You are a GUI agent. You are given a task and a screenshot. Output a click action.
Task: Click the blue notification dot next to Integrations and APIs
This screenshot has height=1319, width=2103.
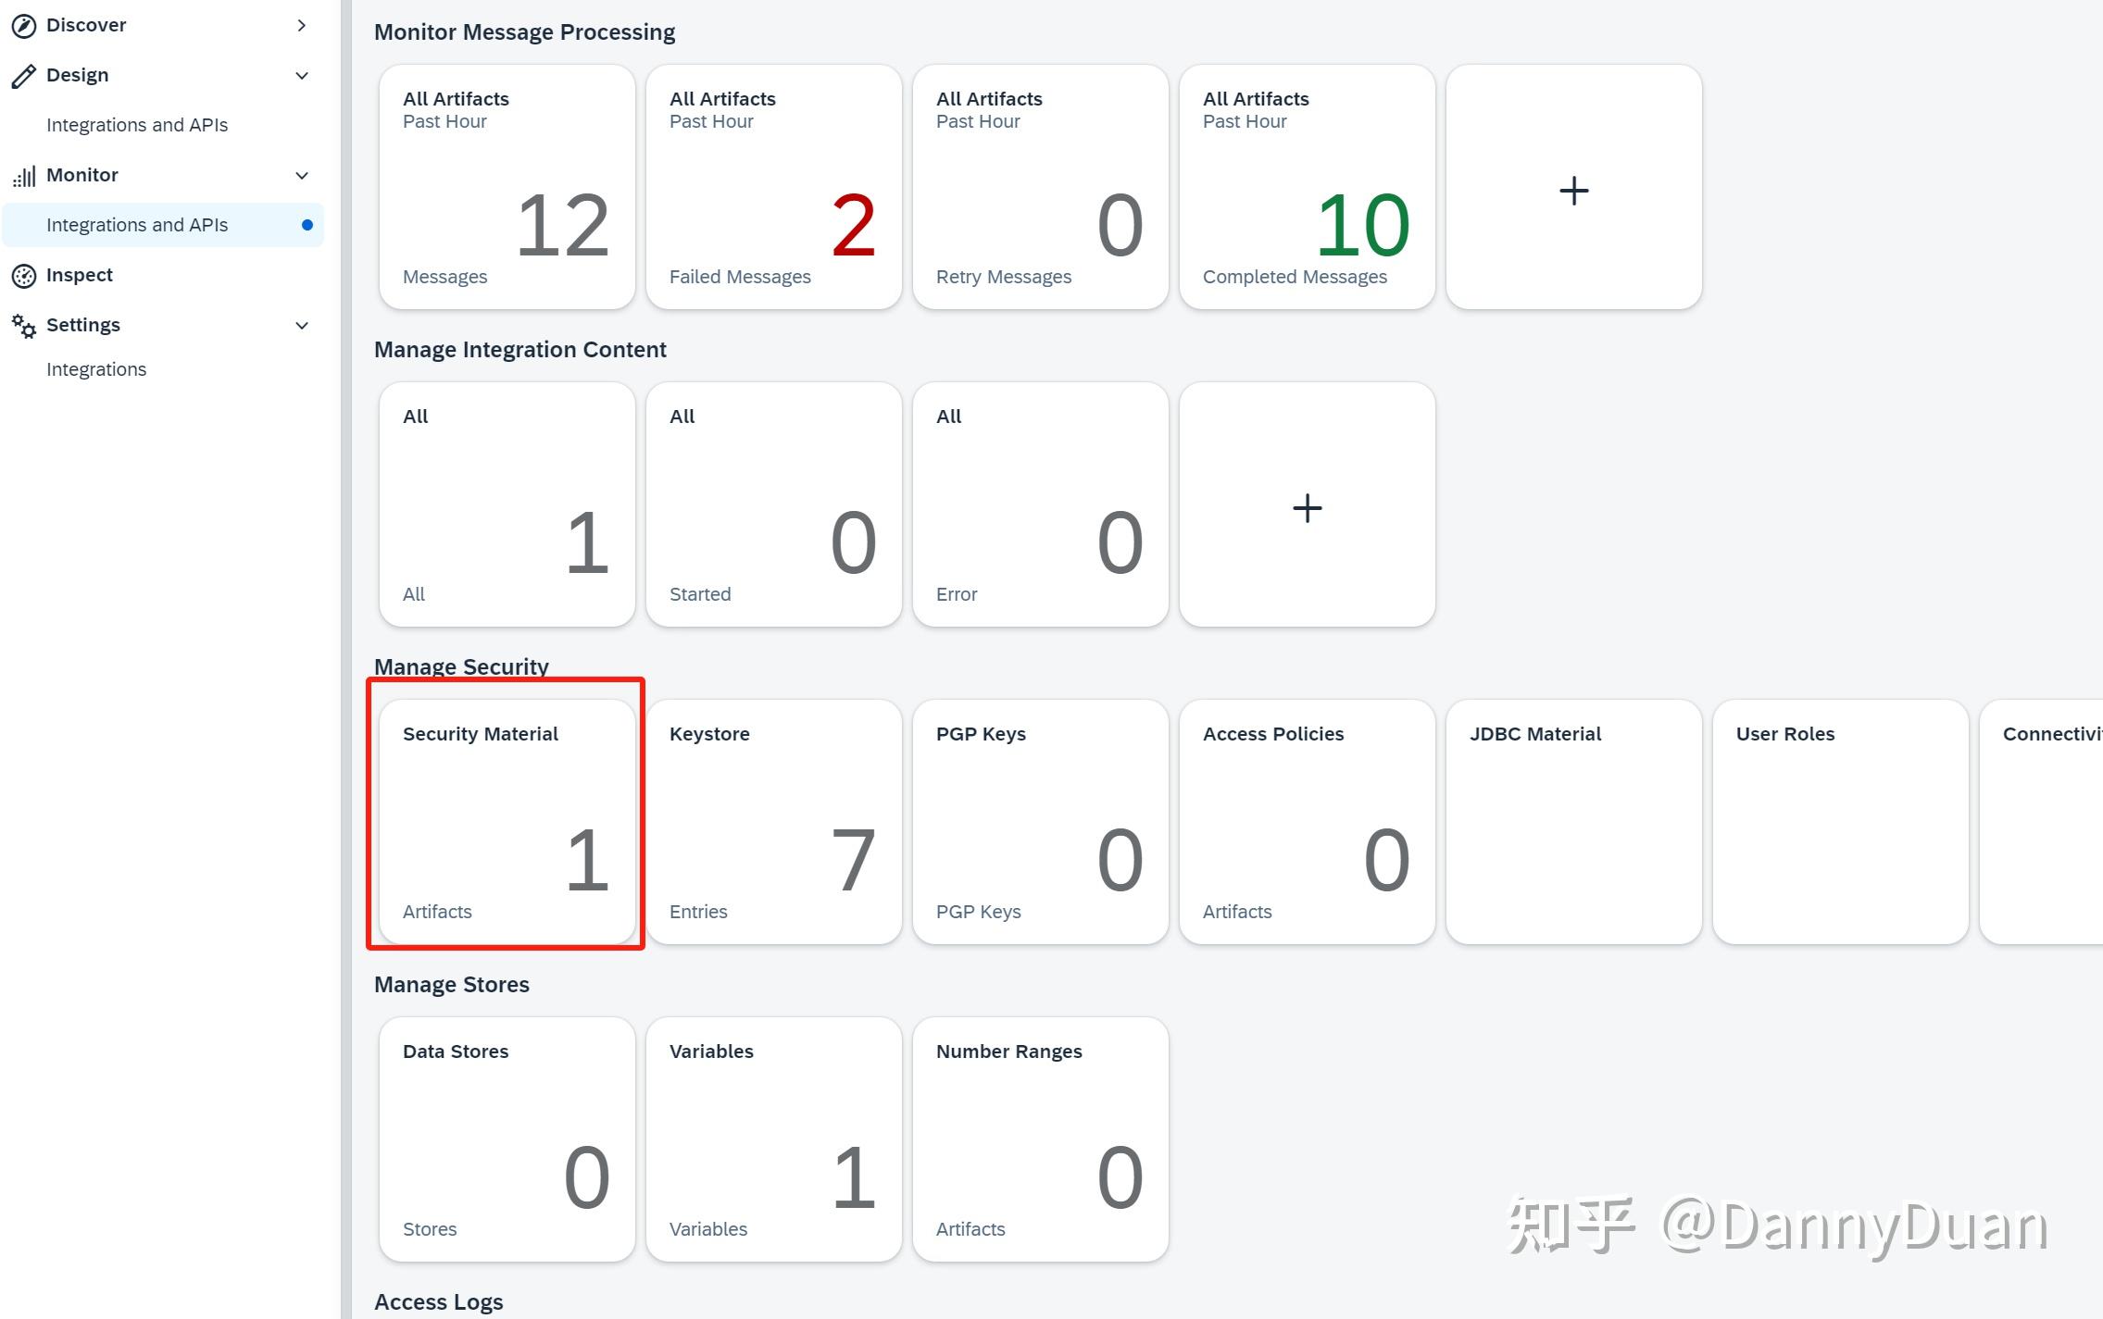tap(307, 224)
